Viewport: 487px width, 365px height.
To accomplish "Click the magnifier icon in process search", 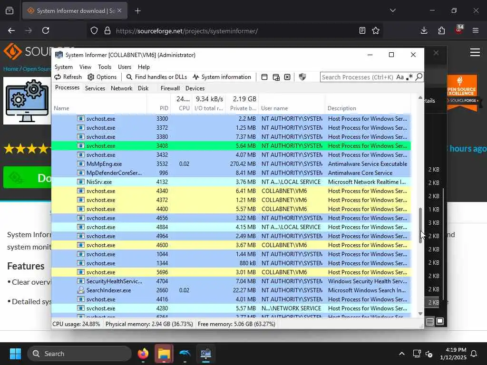I will [x=419, y=77].
